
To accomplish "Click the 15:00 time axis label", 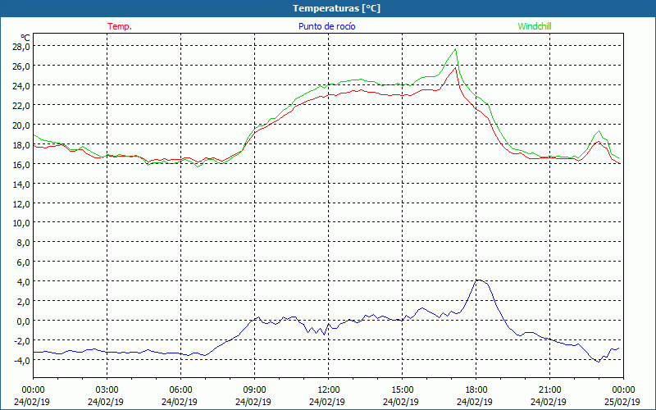I will tap(402, 390).
